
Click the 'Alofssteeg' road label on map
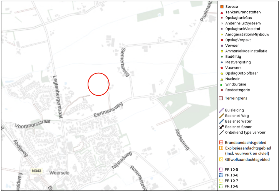click(x=182, y=140)
